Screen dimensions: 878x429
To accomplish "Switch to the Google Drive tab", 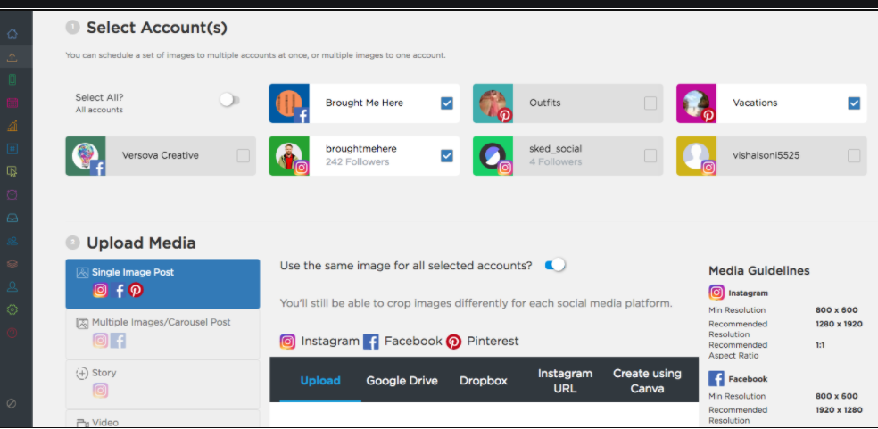I will tap(402, 380).
